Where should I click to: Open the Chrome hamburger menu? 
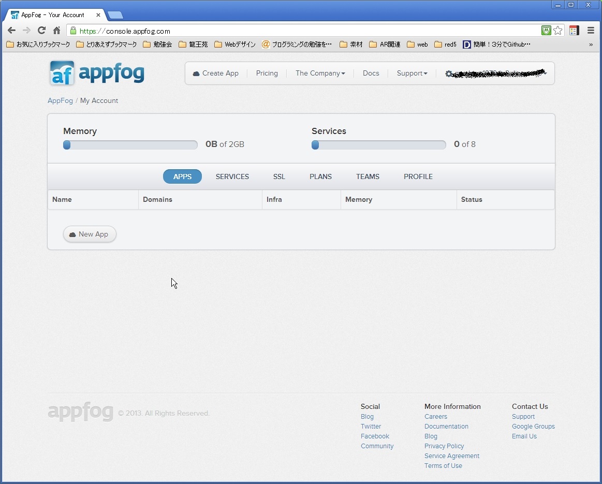click(x=591, y=31)
